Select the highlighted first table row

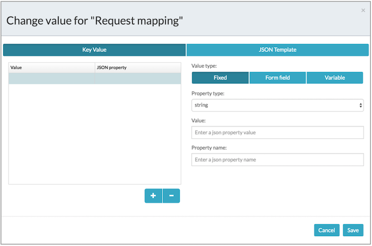(95, 78)
